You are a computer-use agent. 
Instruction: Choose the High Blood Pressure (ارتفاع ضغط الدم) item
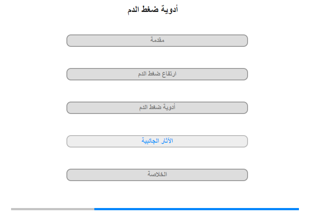click(157, 74)
